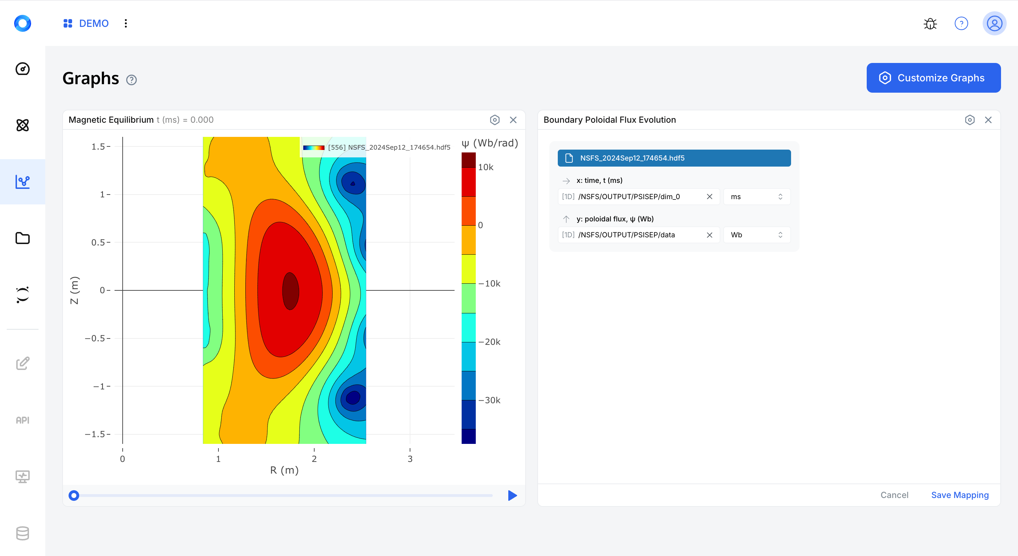Open the DEMO workspace grid icon
The height and width of the screenshot is (556, 1018).
[x=68, y=23]
